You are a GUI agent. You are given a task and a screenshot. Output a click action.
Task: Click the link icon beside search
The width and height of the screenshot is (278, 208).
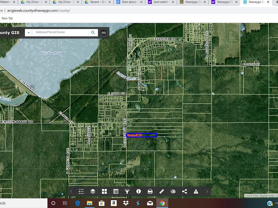pyautogui.click(x=104, y=33)
